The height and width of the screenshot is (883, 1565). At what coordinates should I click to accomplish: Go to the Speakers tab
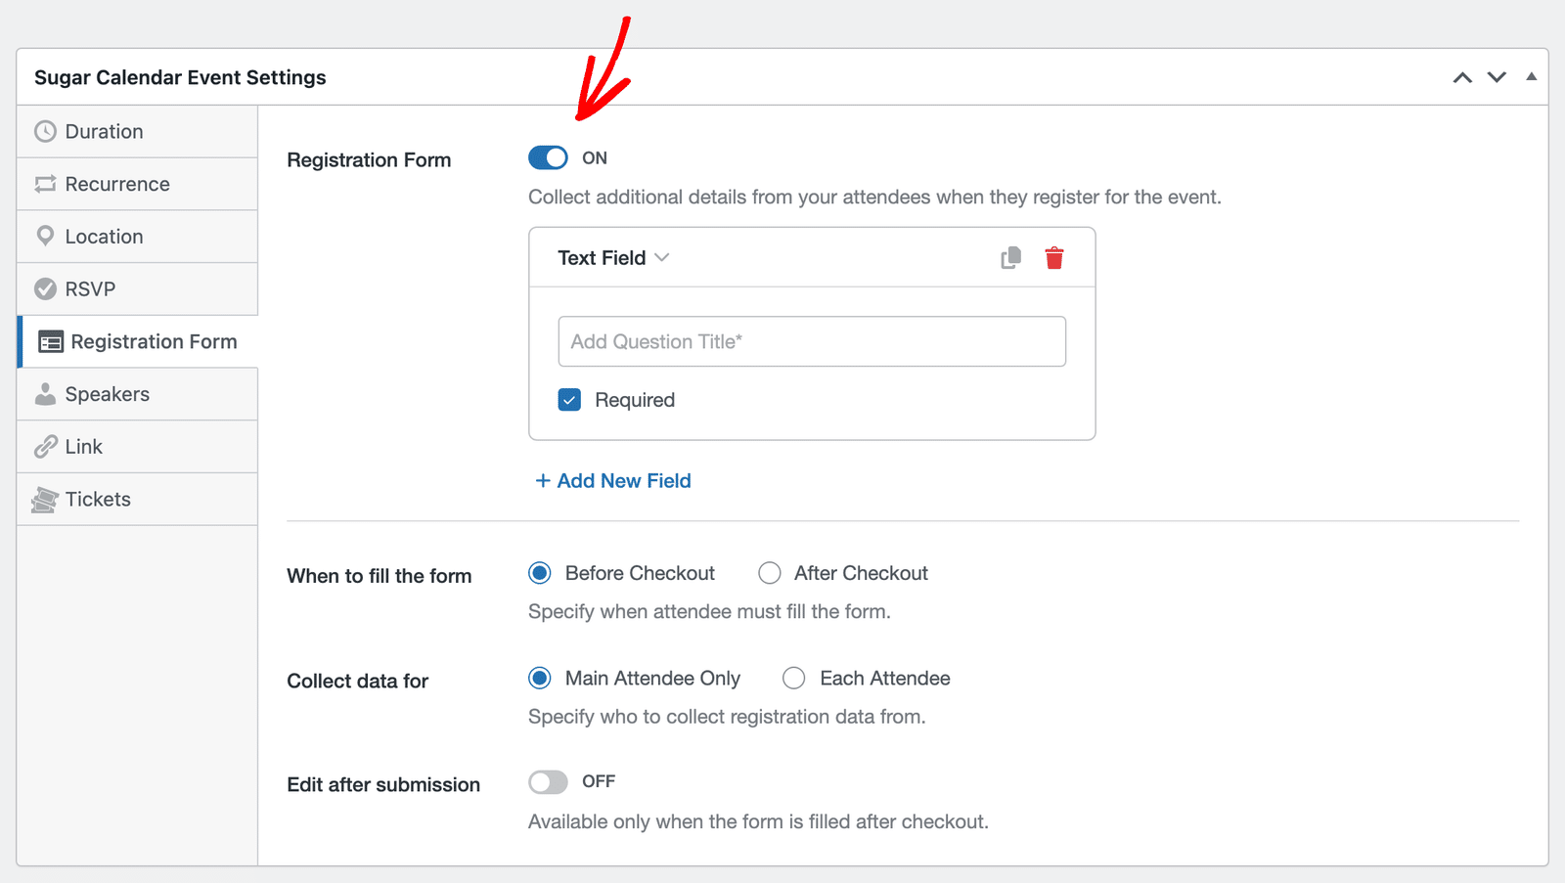pos(137,393)
